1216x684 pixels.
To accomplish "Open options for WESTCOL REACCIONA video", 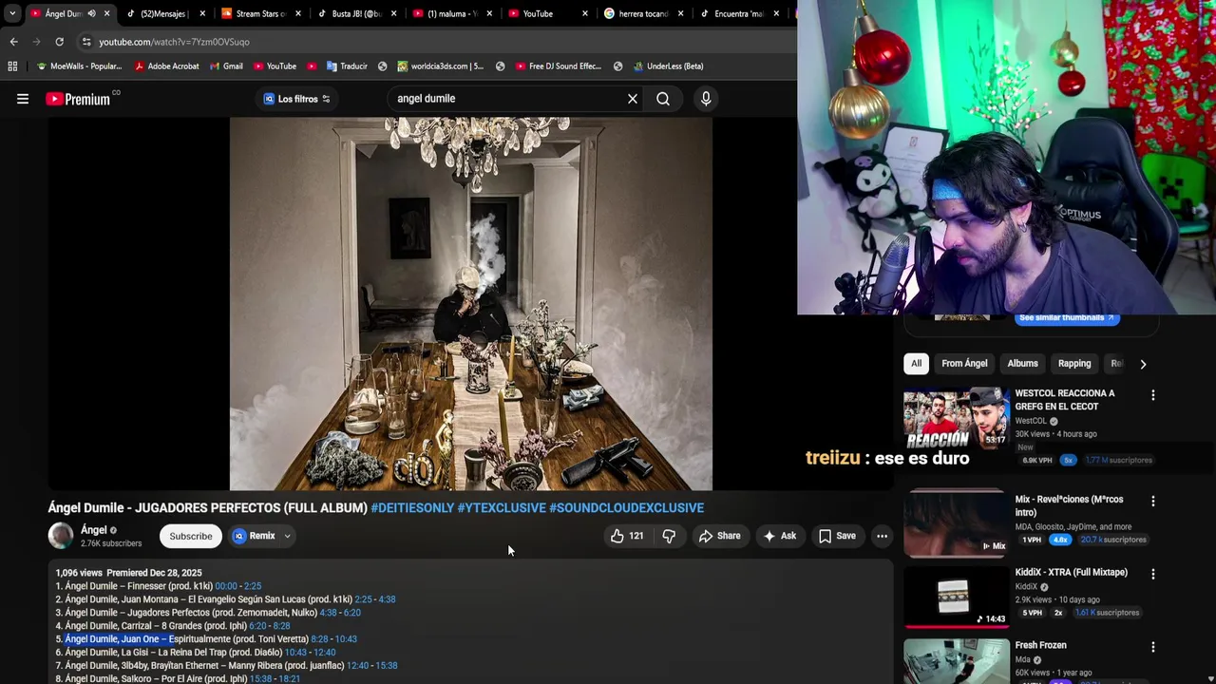I will point(1153,395).
